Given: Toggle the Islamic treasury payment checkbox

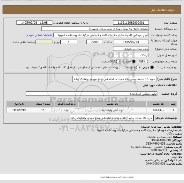Looking at the screenshot, I should tap(121, 67).
